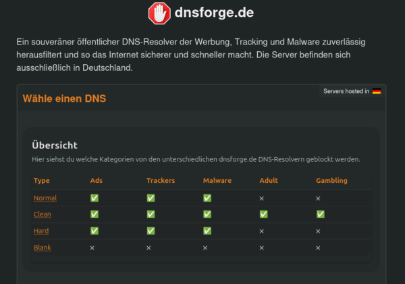Click Normal row Gambling cross icon
The width and height of the screenshot is (405, 284).
point(319,198)
